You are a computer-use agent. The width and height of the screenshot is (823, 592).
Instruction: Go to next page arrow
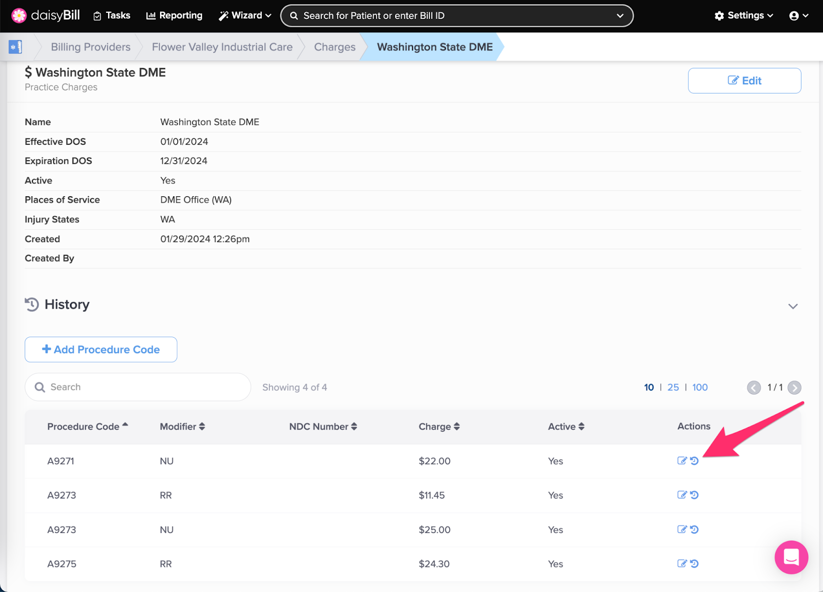[x=794, y=387]
